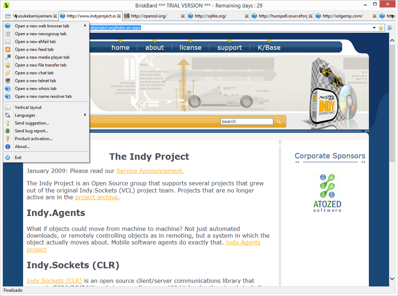398x296 pixels.
Task: Click the blue About info icon
Action: [x=8, y=146]
